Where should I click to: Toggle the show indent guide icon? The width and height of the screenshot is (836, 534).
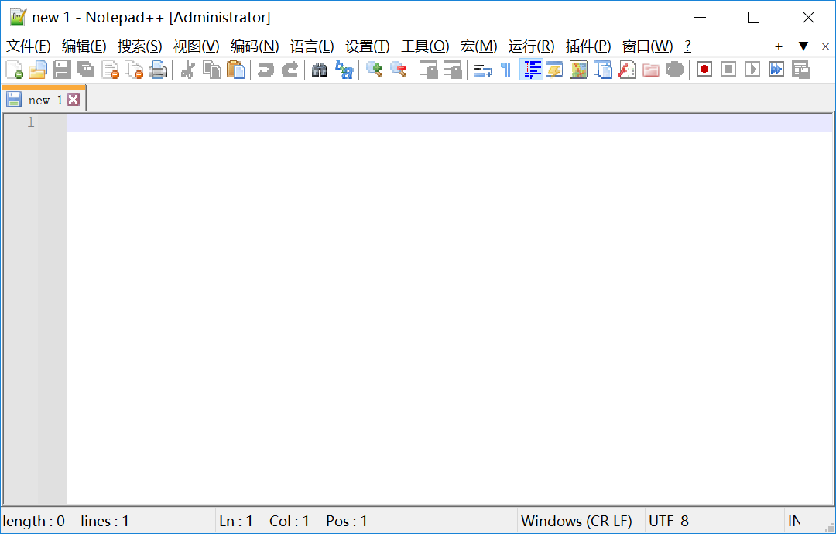point(531,69)
